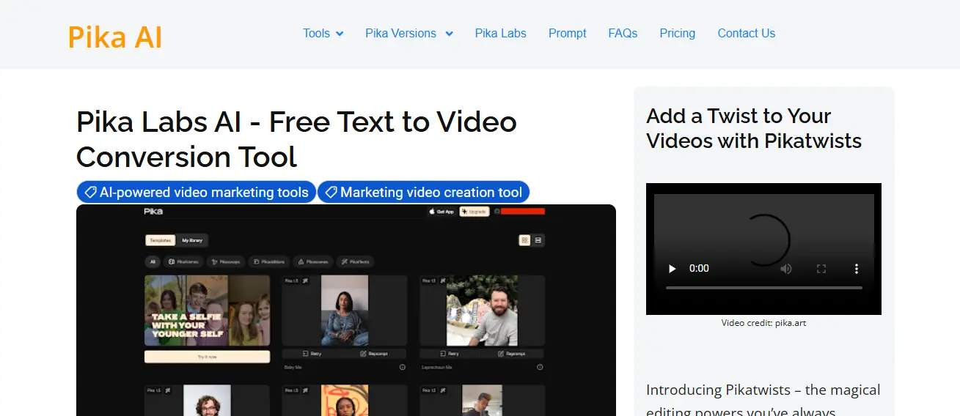Click the Pika 1.5 badge on Baby Me card
The width and height of the screenshot is (960, 416).
coord(292,281)
